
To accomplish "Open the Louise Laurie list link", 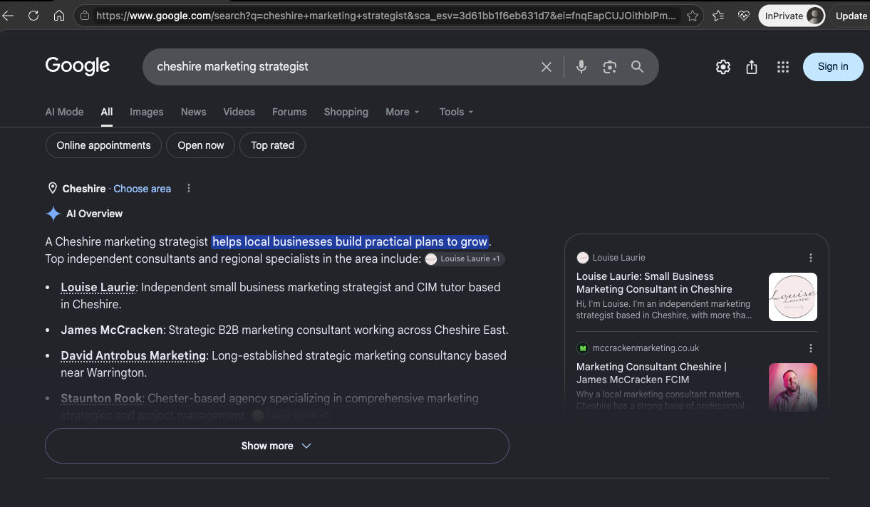I will tap(98, 287).
